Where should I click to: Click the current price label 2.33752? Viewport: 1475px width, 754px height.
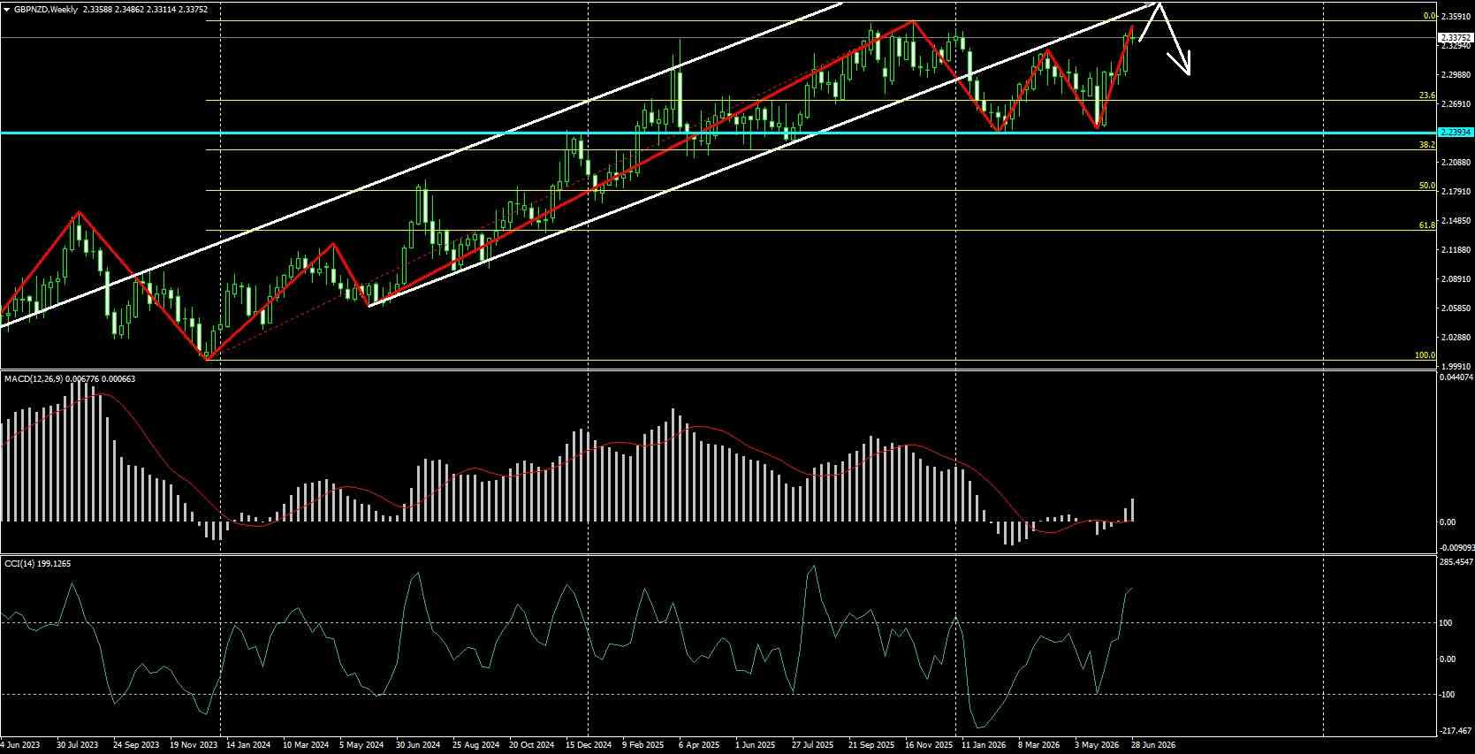(1455, 38)
